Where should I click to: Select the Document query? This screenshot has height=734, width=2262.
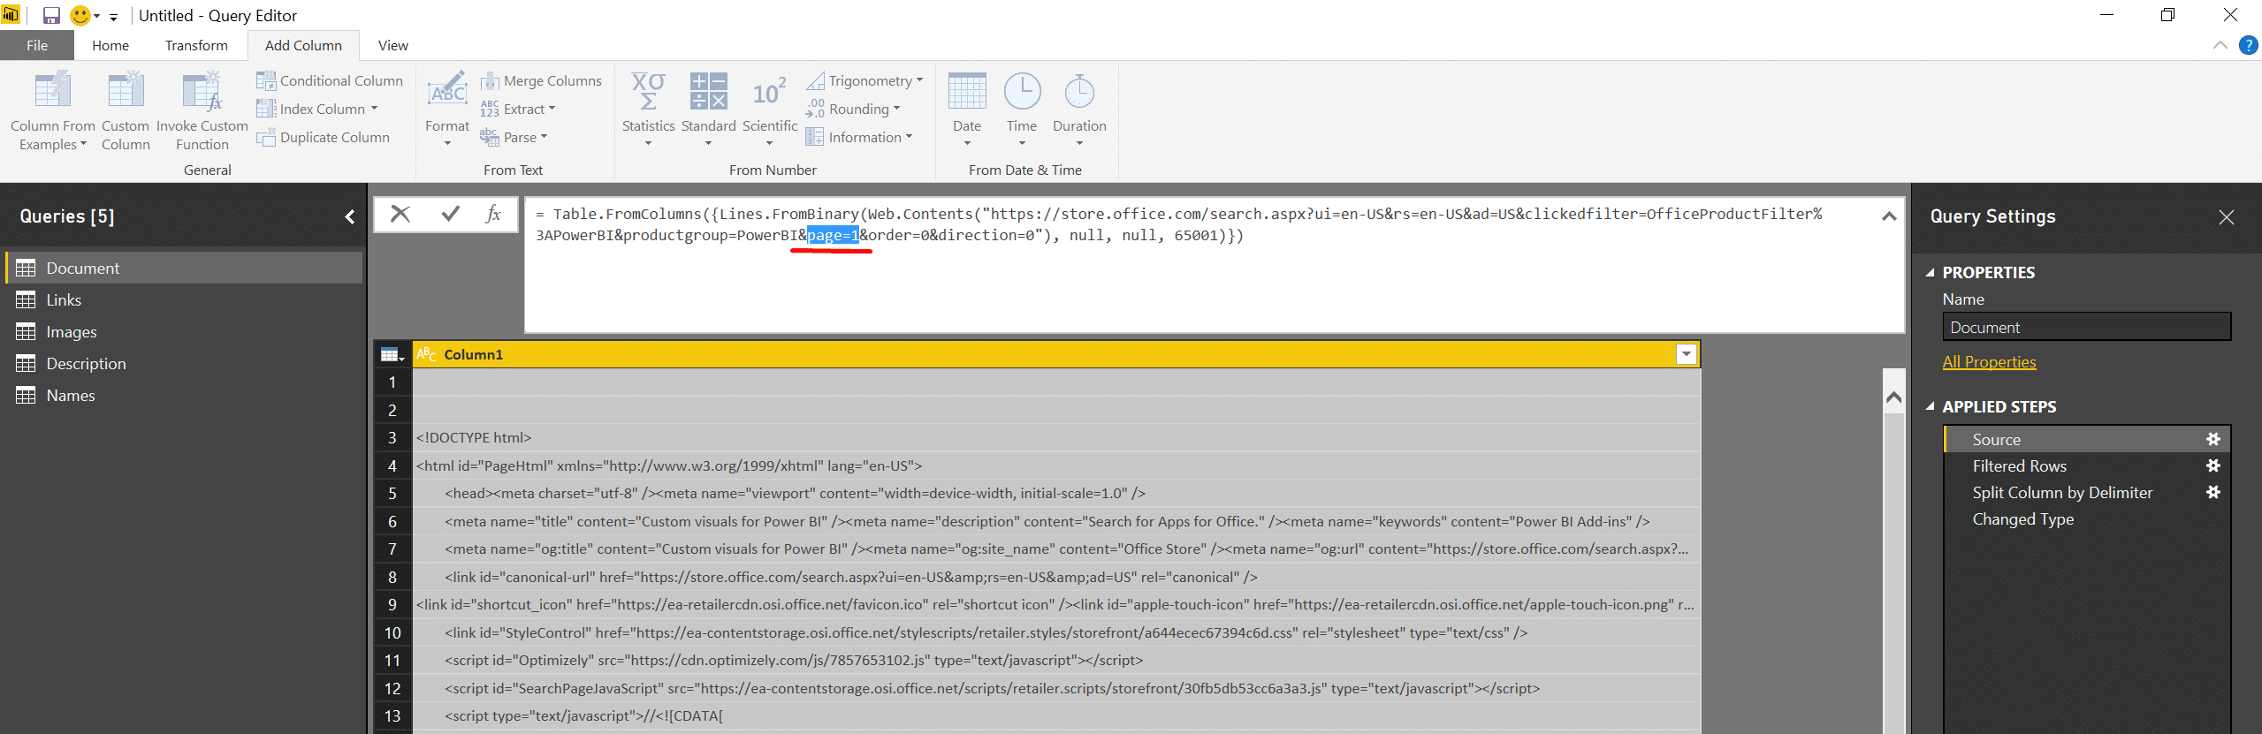[x=184, y=268]
